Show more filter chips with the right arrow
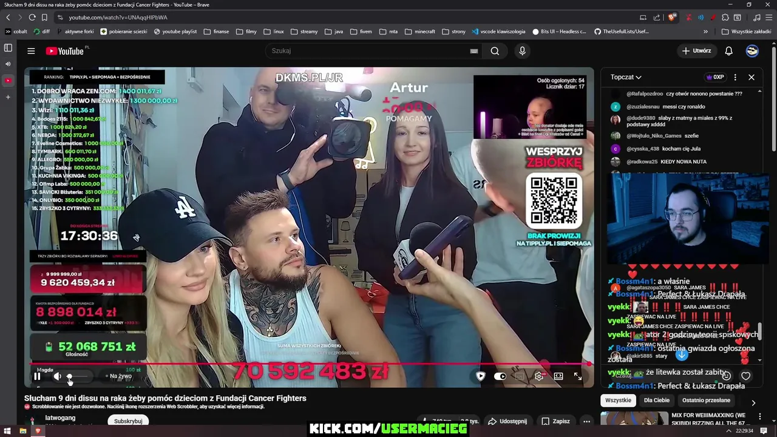 pos(753,402)
